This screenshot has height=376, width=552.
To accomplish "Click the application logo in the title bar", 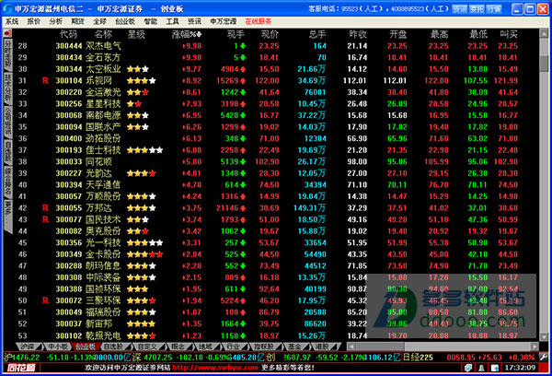I will [x=7, y=8].
